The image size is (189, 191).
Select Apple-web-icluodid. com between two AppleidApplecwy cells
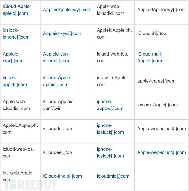tap(110, 10)
